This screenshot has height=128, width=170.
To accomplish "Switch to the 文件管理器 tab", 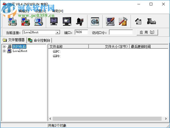I will click(14, 40).
